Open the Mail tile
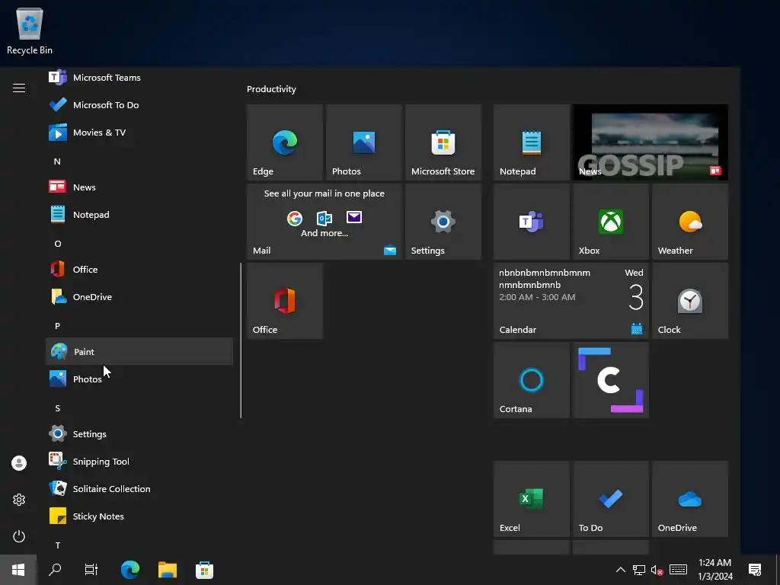 [x=324, y=222]
